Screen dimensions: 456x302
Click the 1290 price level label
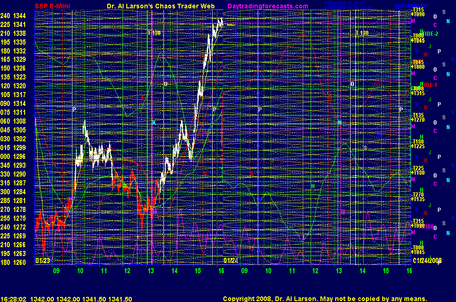click(19, 174)
